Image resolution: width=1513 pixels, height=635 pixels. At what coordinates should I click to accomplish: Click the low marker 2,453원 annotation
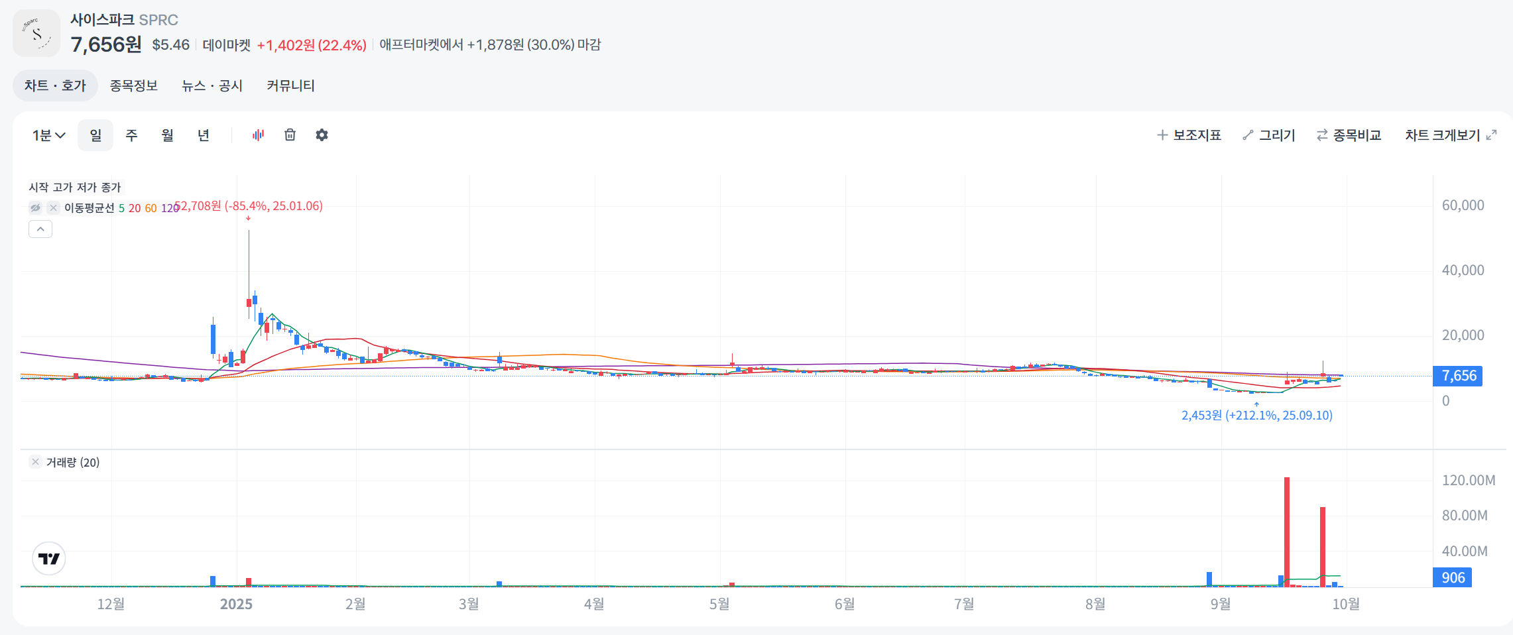[x=1256, y=415]
